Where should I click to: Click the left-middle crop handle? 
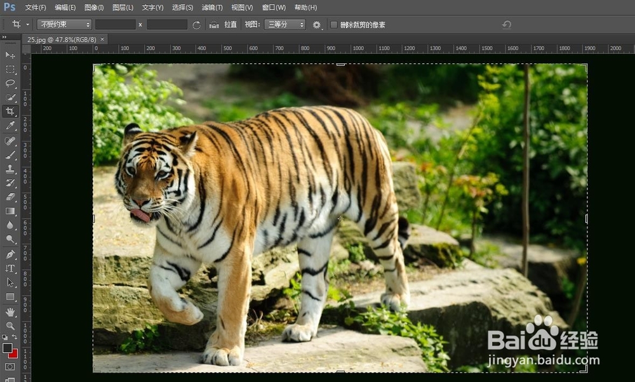pos(94,218)
